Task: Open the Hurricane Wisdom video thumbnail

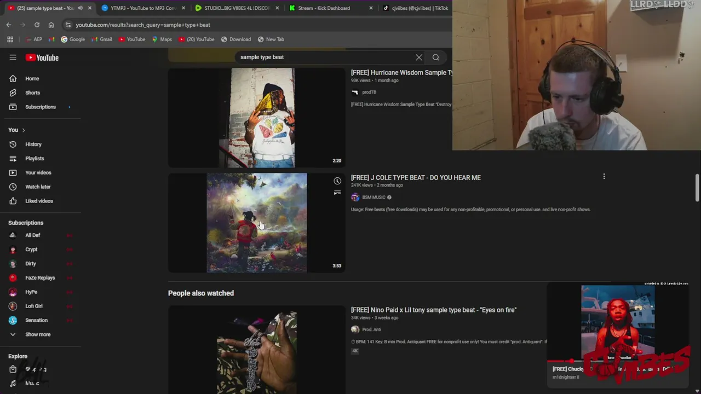Action: point(256,118)
